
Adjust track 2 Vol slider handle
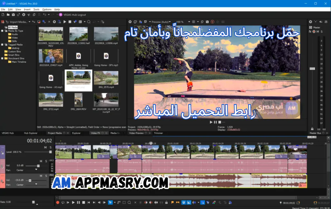click(x=38, y=166)
